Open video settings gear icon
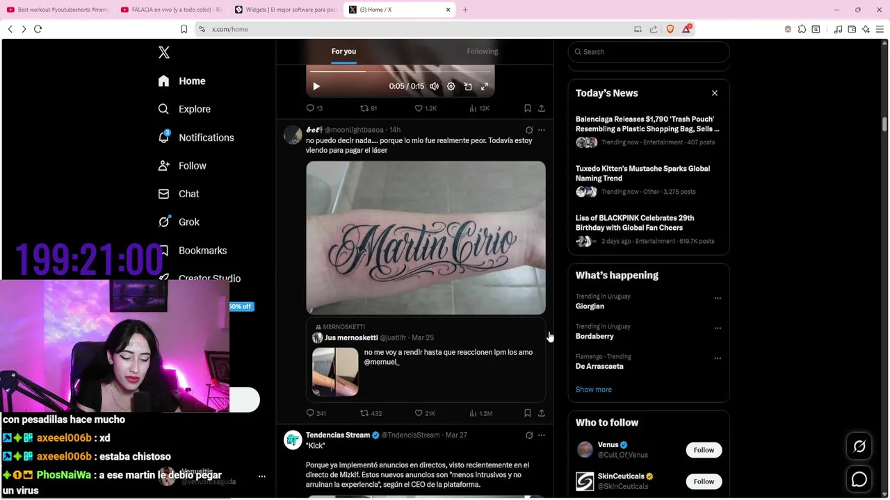The width and height of the screenshot is (890, 500). (x=451, y=86)
